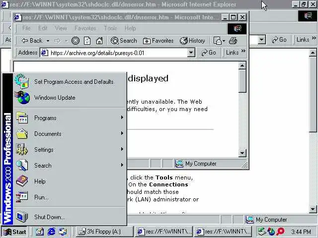318x238 pixels.
Task: Click the Start button
Action: coord(15,232)
